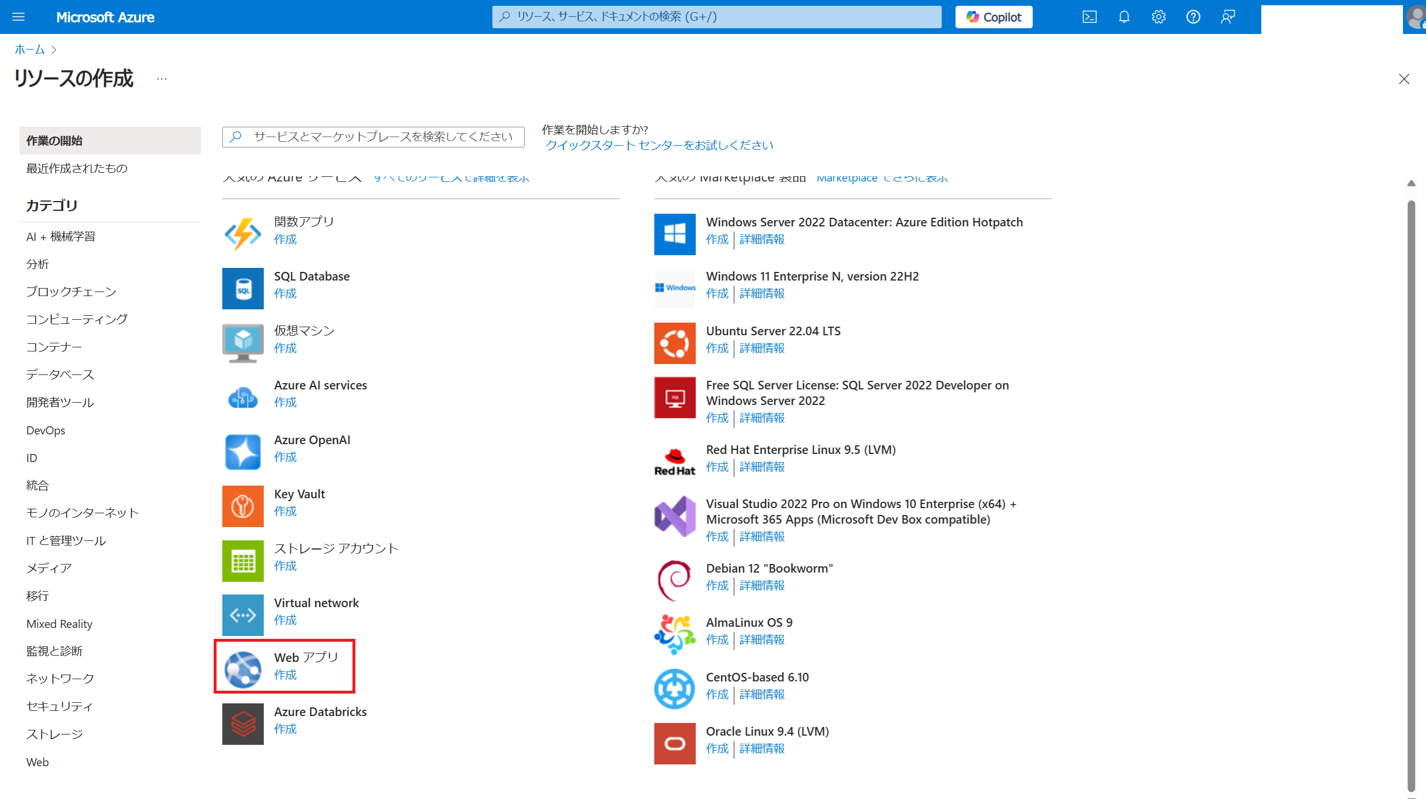Click the Red Hat logo icon
Image resolution: width=1426 pixels, height=799 pixels.
pos(674,461)
